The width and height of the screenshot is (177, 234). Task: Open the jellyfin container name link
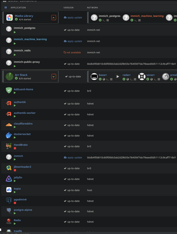click(18, 178)
